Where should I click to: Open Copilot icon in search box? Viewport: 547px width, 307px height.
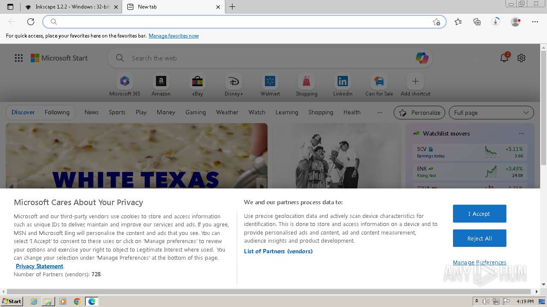[422, 58]
